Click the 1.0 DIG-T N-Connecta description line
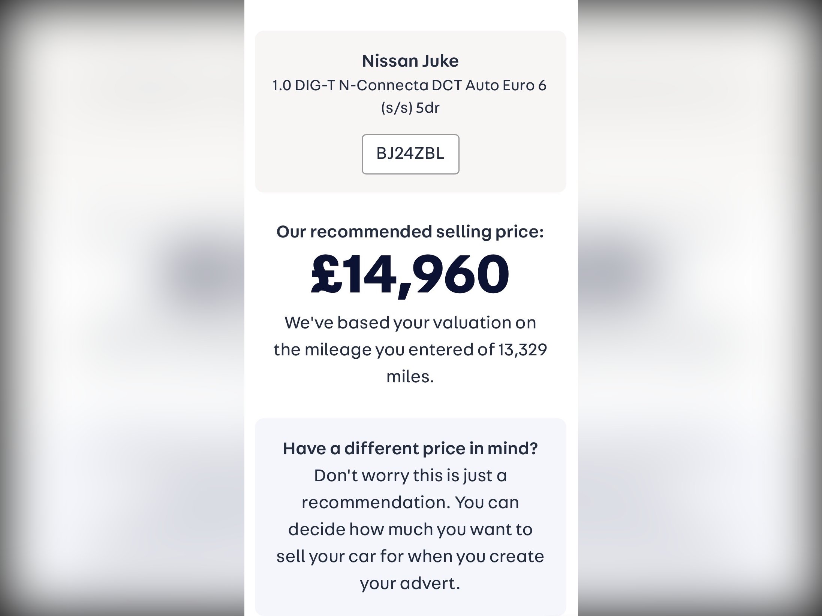 (409, 86)
